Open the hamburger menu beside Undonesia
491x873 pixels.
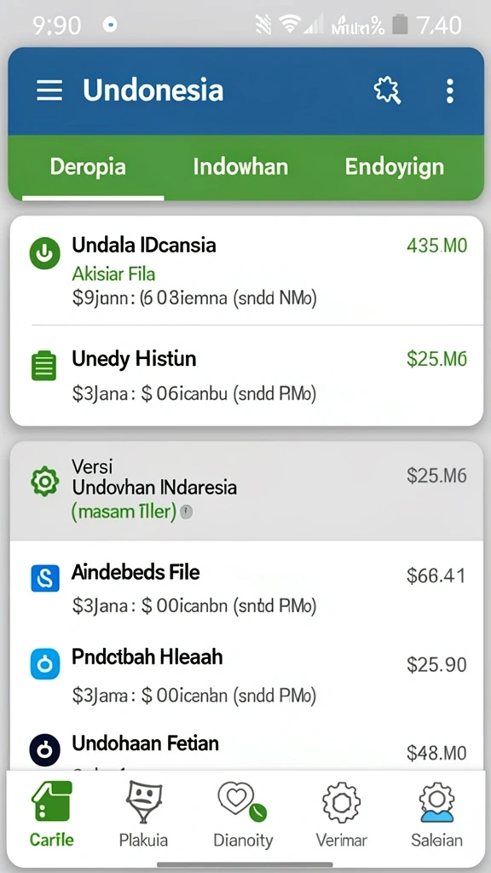(x=49, y=90)
